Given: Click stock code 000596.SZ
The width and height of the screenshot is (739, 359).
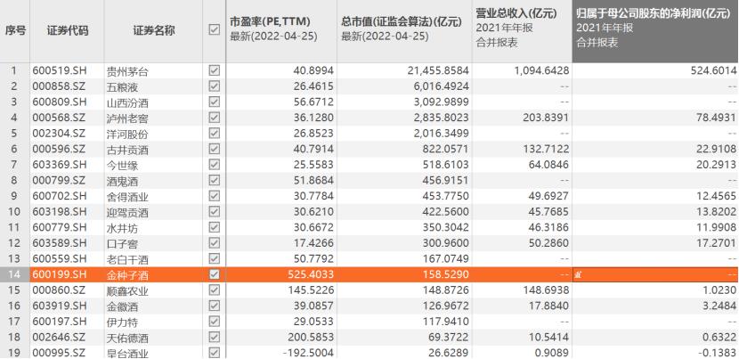Looking at the screenshot, I should (60, 149).
